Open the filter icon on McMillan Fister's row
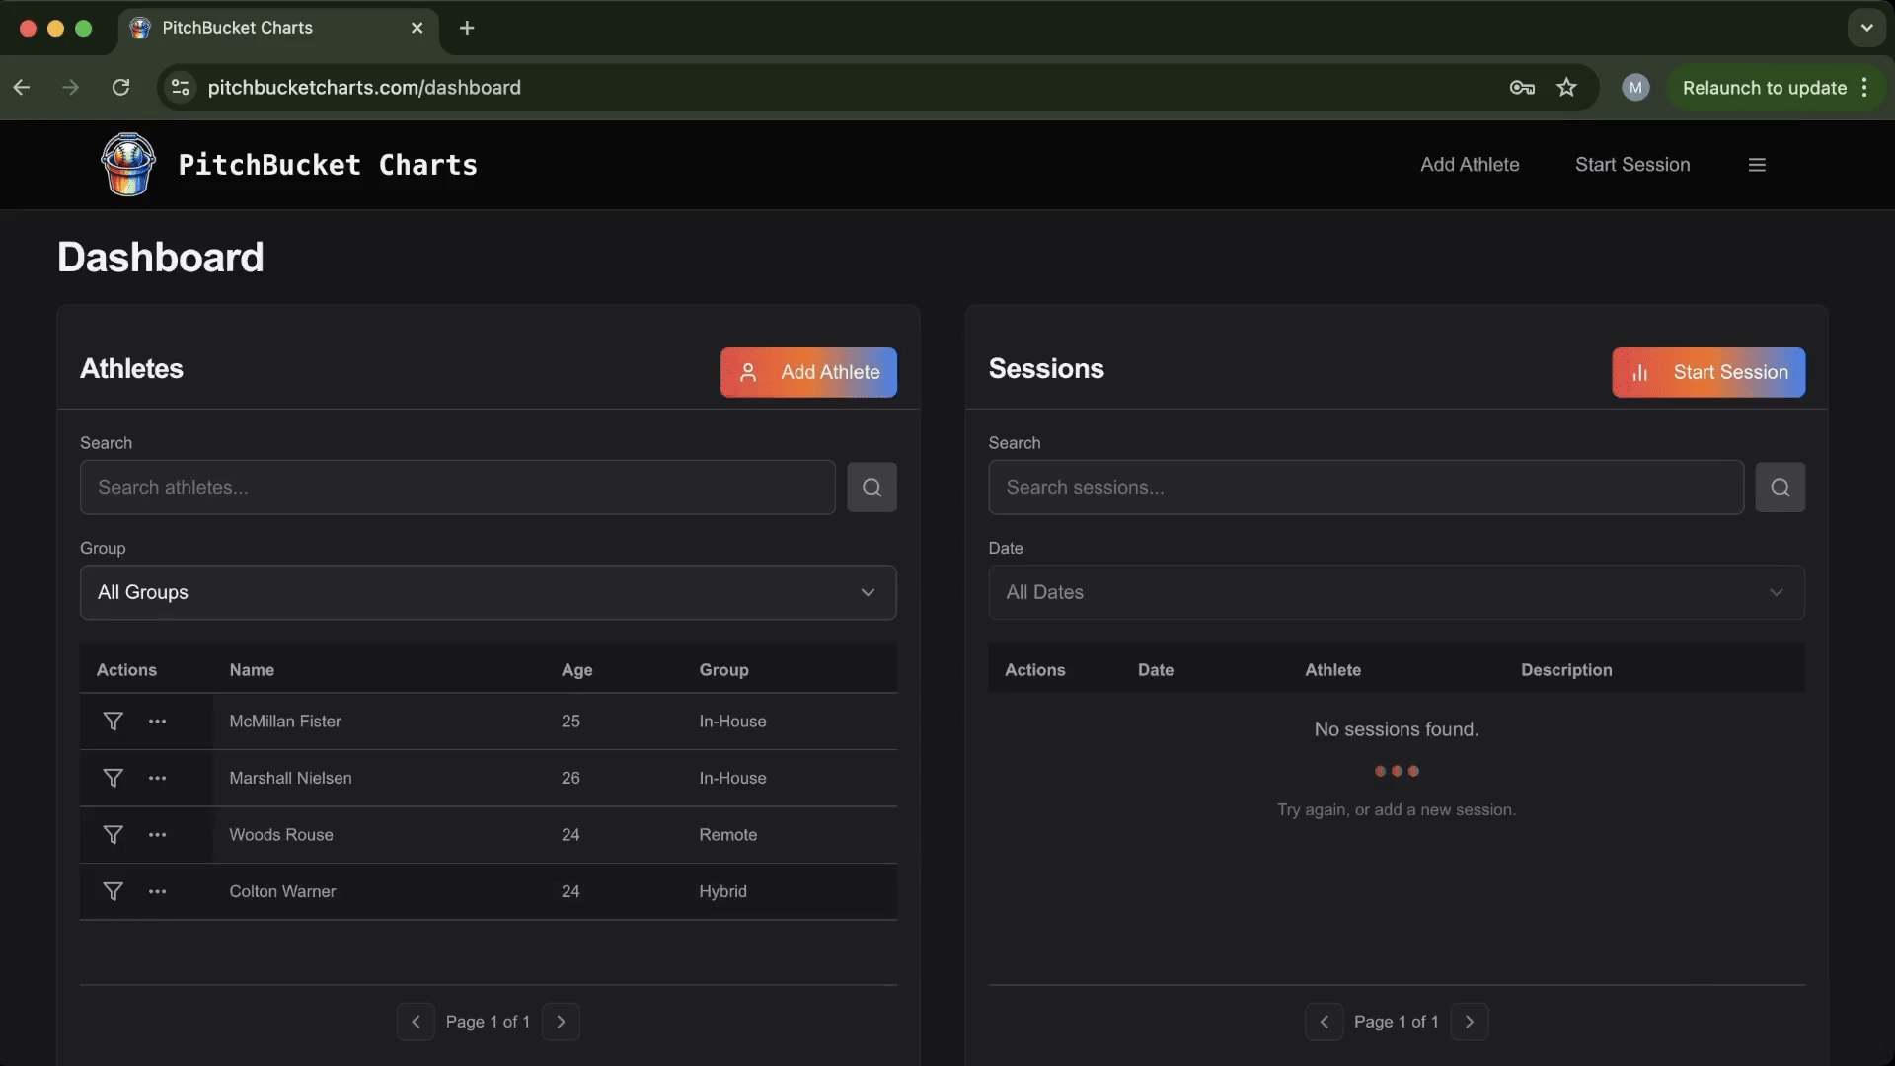1895x1066 pixels. coord(113,721)
